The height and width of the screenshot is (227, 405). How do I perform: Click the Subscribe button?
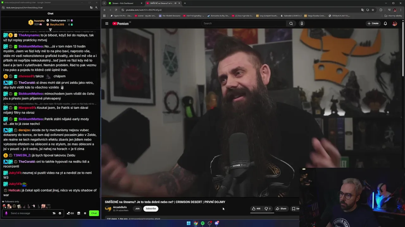point(151,208)
